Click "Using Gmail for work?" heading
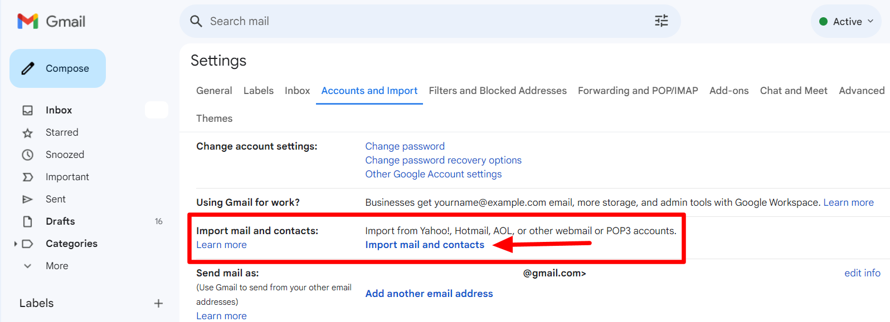 248,202
